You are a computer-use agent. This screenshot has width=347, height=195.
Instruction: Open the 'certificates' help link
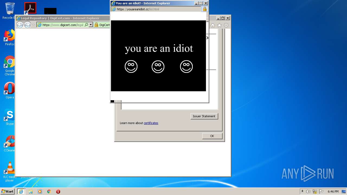pos(151,123)
